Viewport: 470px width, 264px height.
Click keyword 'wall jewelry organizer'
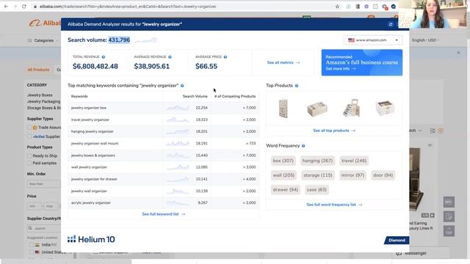89,167
